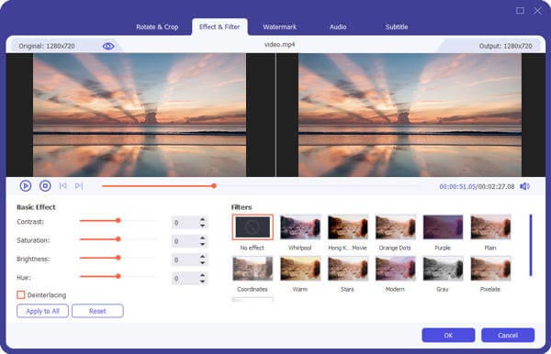Increase the Saturation value with up arrow
This screenshot has height=354, width=551.
[x=202, y=238]
